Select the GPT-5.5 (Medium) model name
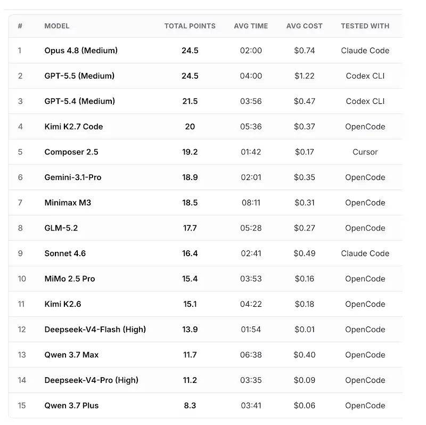Viewport: 426px width, 425px height. pos(79,76)
